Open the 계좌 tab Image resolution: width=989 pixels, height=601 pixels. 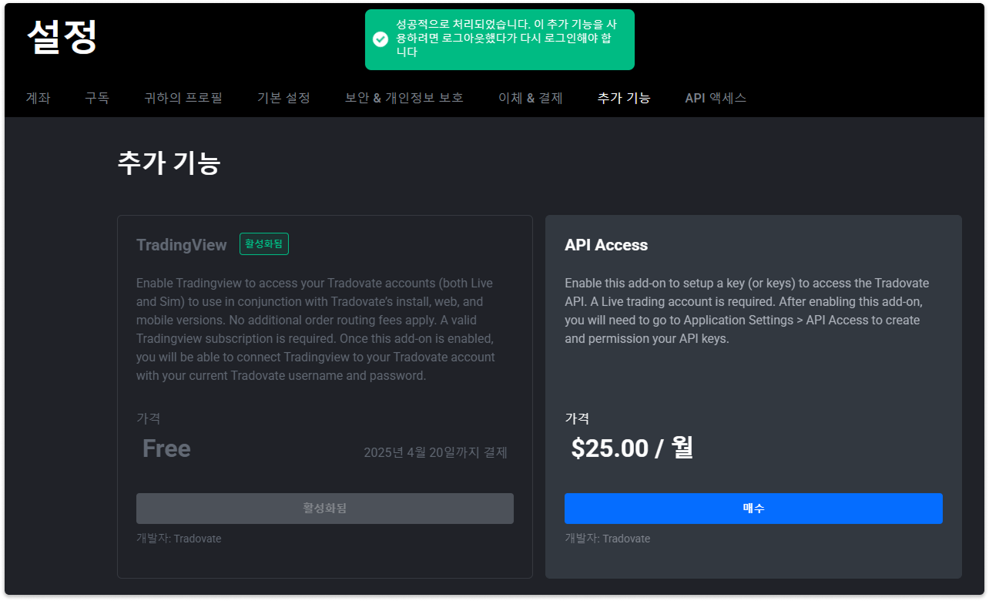(38, 98)
